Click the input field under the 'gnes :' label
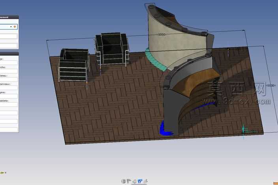 point(9,96)
